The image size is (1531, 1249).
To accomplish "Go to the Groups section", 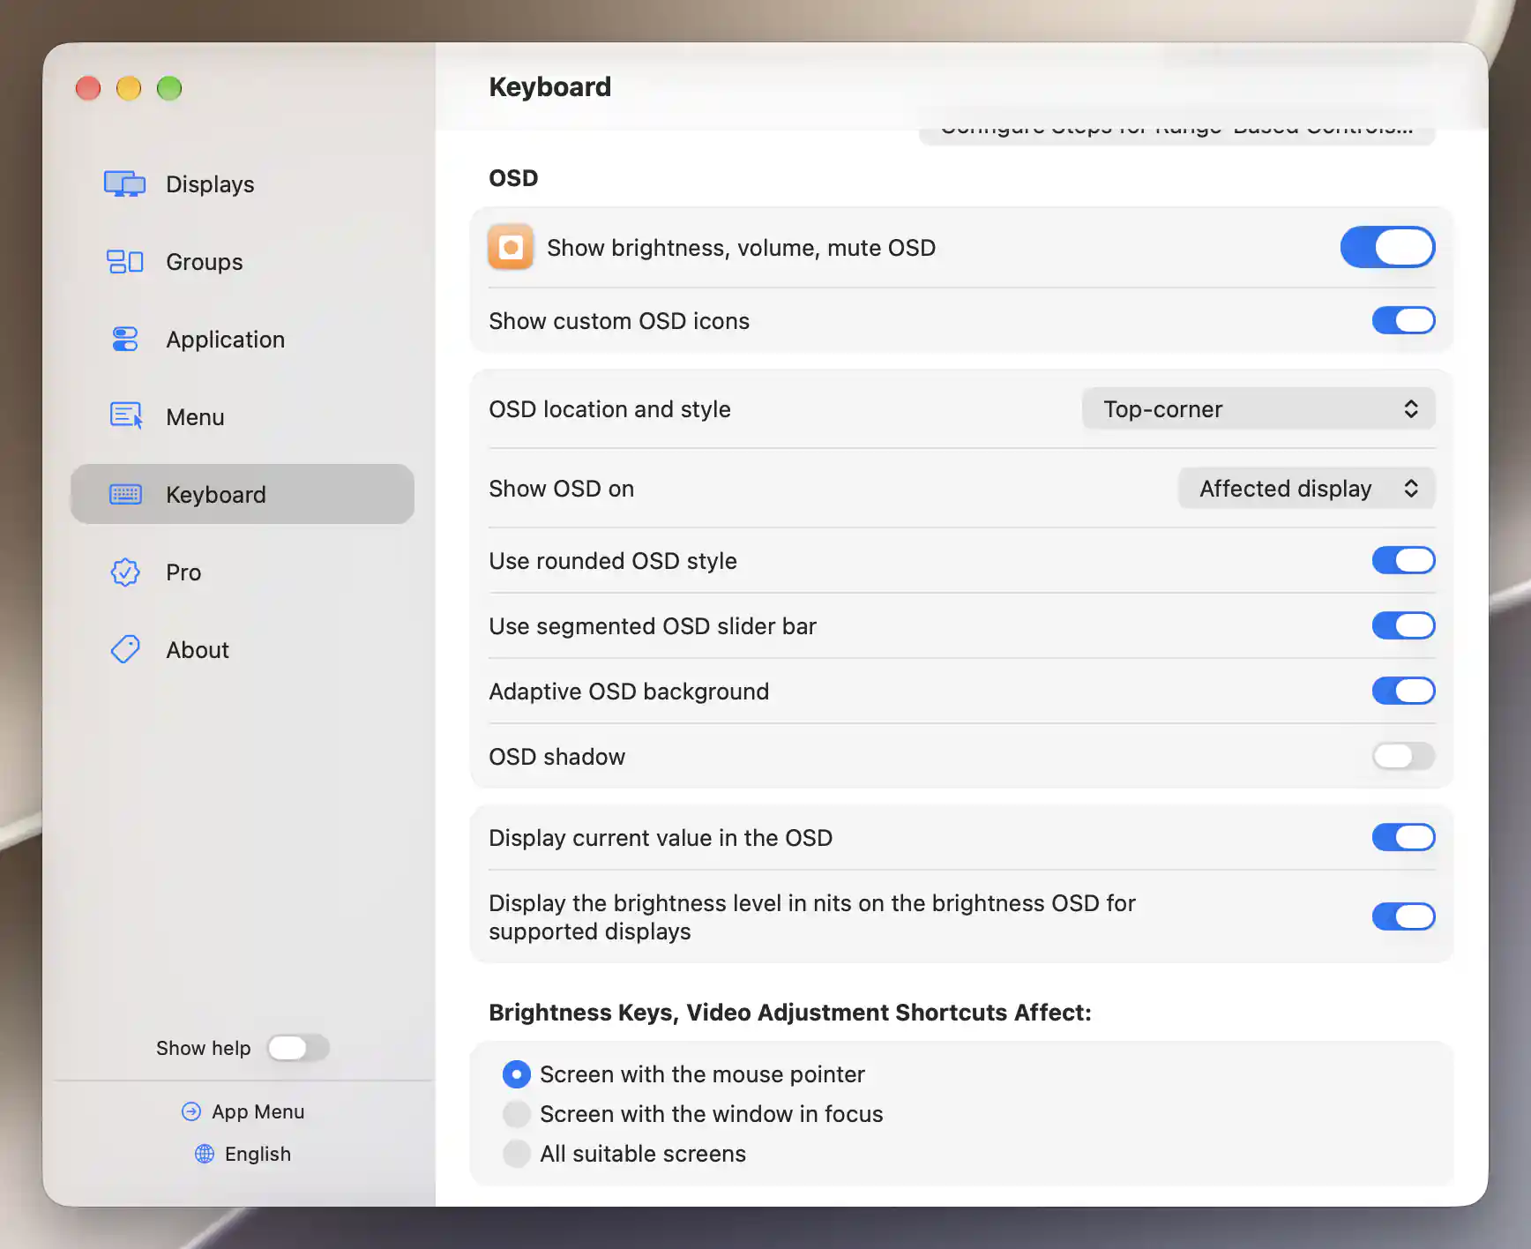I will [243, 261].
